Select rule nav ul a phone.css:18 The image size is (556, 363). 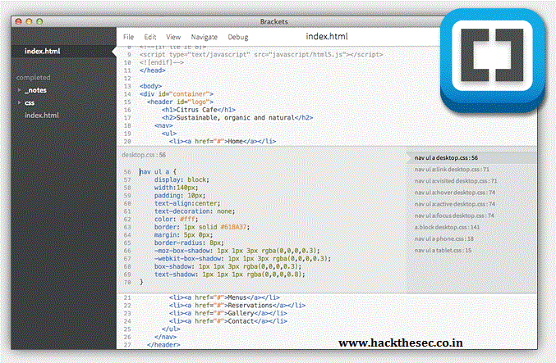point(444,238)
